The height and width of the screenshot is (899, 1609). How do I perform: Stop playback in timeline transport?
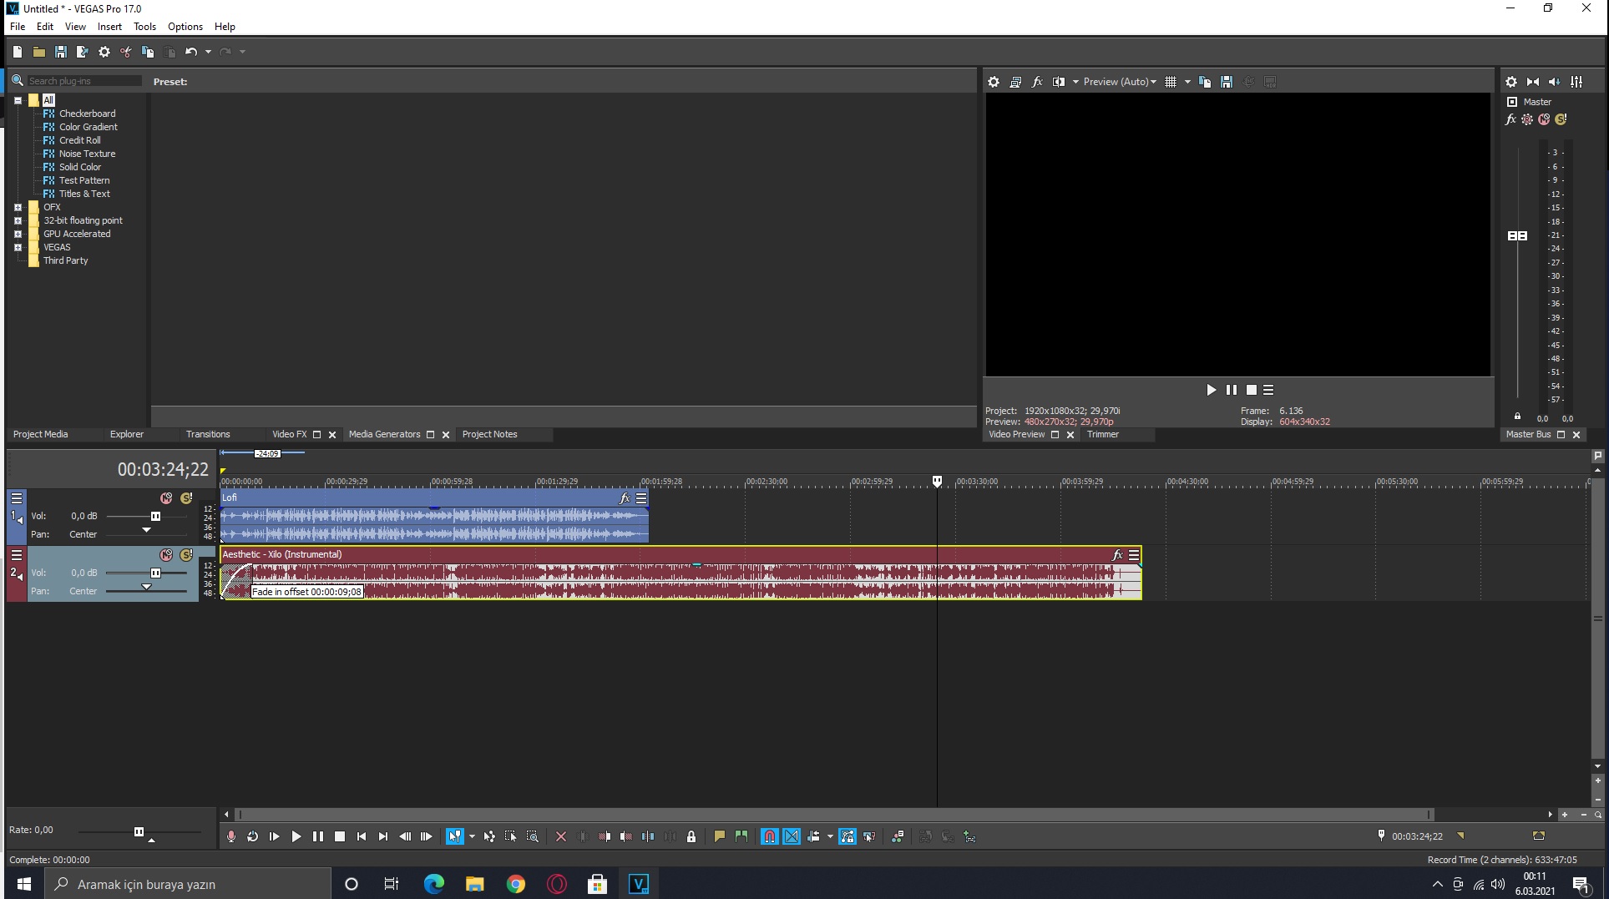340,836
